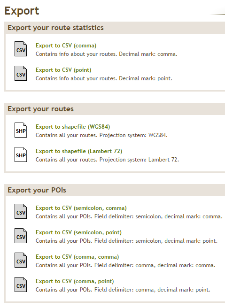Click the Export your POIs section header
Screen dimensions: 225x308
click(x=37, y=190)
